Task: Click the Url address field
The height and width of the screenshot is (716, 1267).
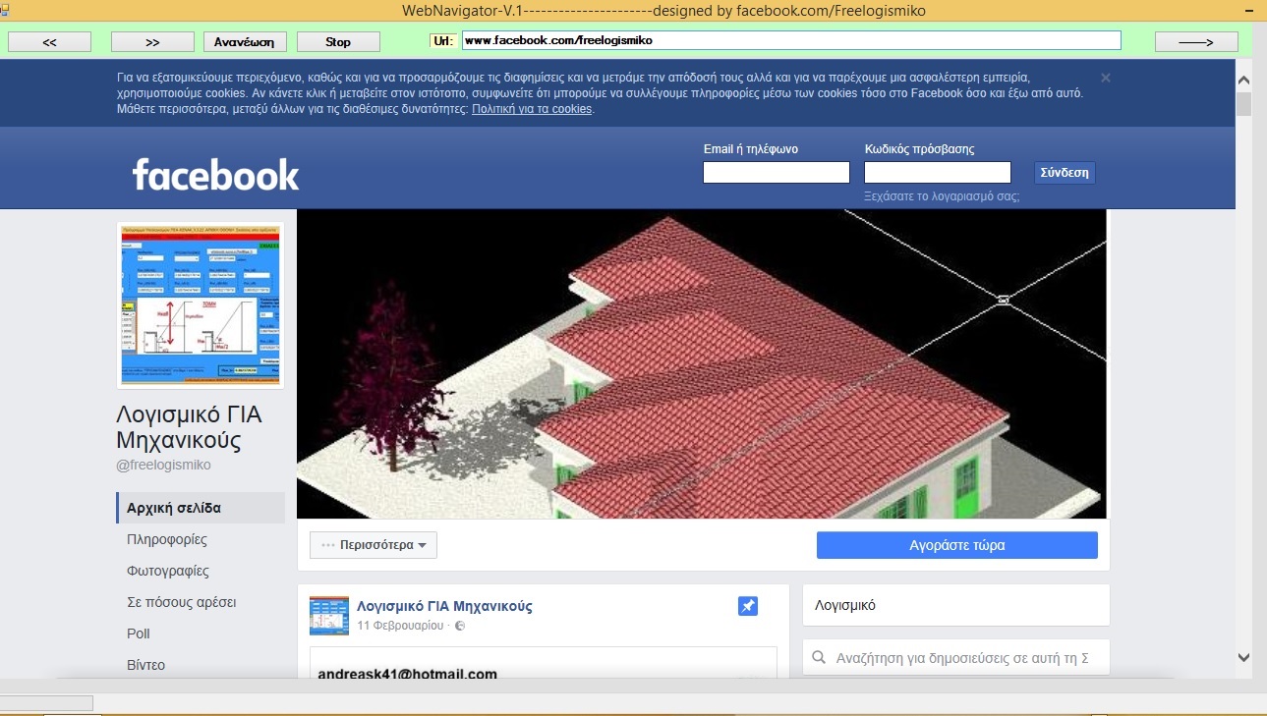Action: [x=791, y=40]
